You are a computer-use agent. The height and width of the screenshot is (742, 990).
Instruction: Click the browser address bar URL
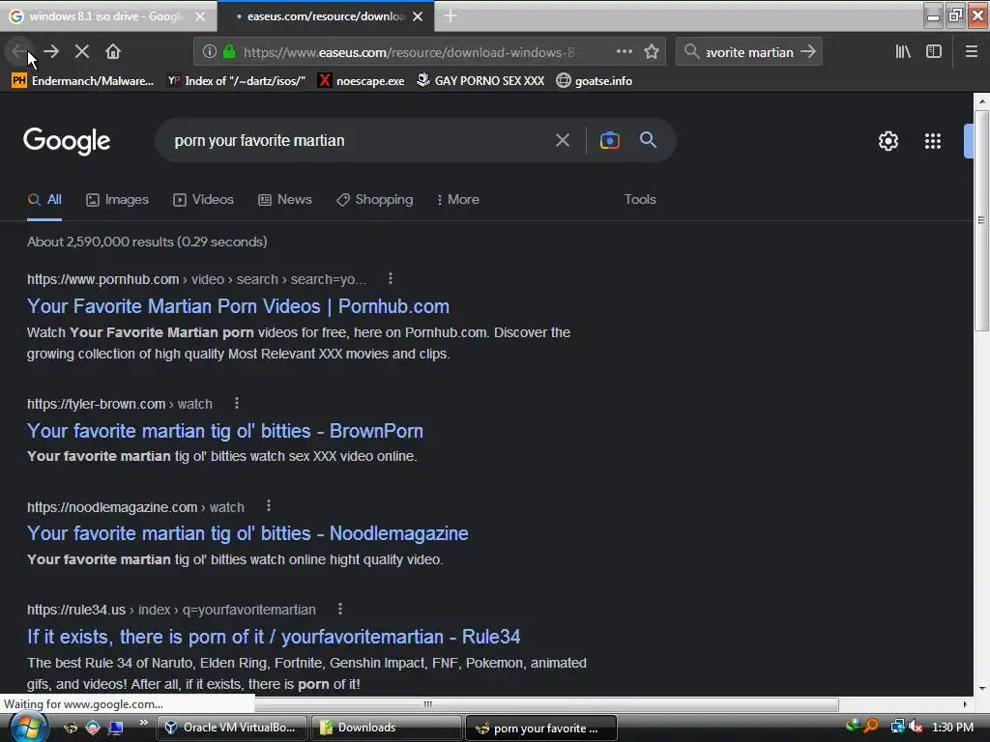pos(409,52)
